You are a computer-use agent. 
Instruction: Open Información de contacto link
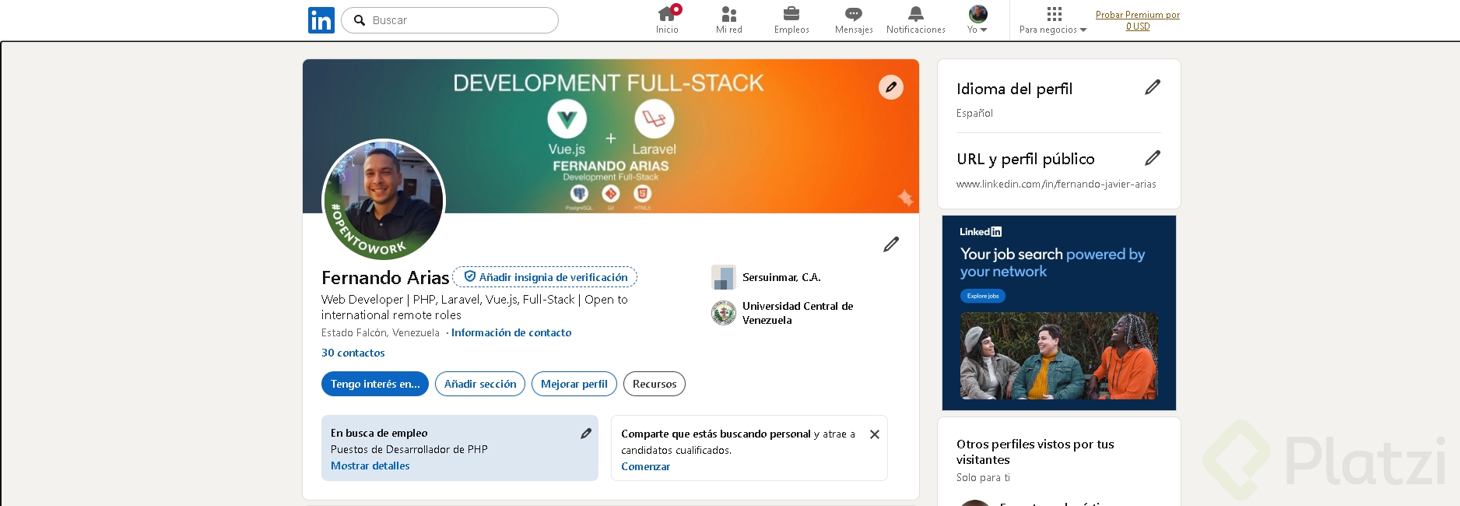click(511, 332)
